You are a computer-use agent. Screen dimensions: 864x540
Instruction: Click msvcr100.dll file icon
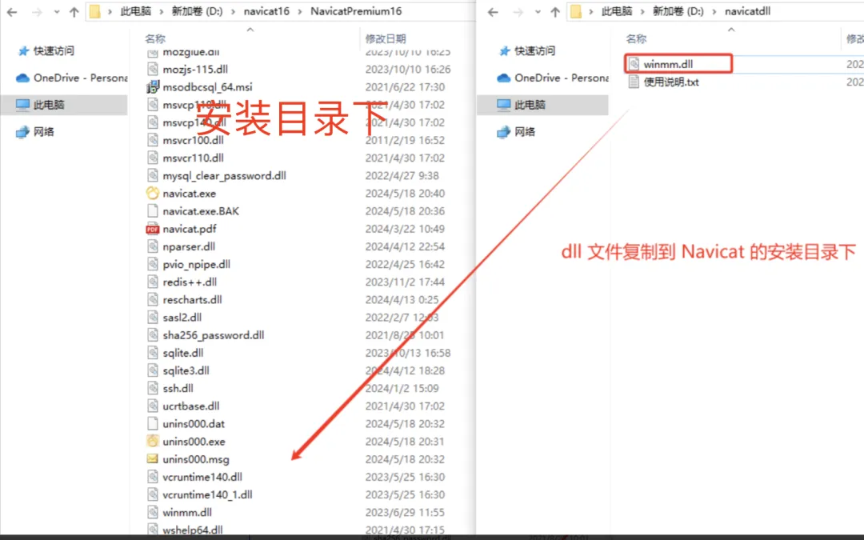(x=153, y=140)
